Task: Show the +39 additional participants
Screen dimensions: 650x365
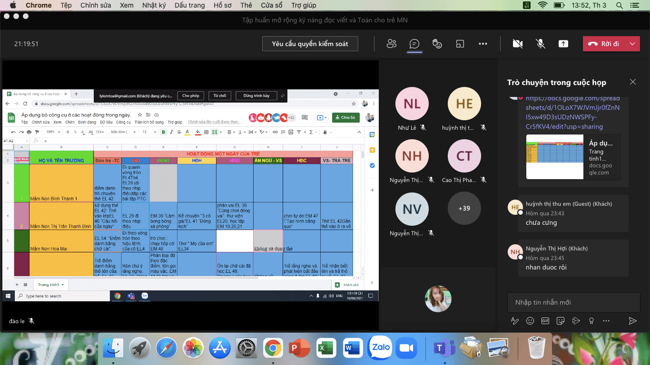Action: 464,208
